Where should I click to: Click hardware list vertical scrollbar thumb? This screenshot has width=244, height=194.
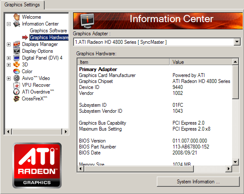pyautogui.click(x=235, y=82)
